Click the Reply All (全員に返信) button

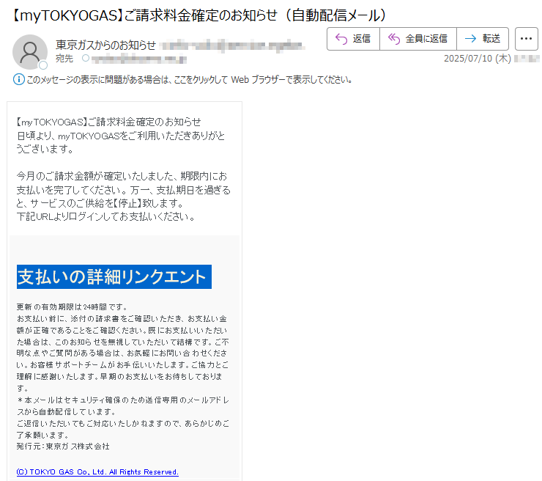pyautogui.click(x=418, y=39)
